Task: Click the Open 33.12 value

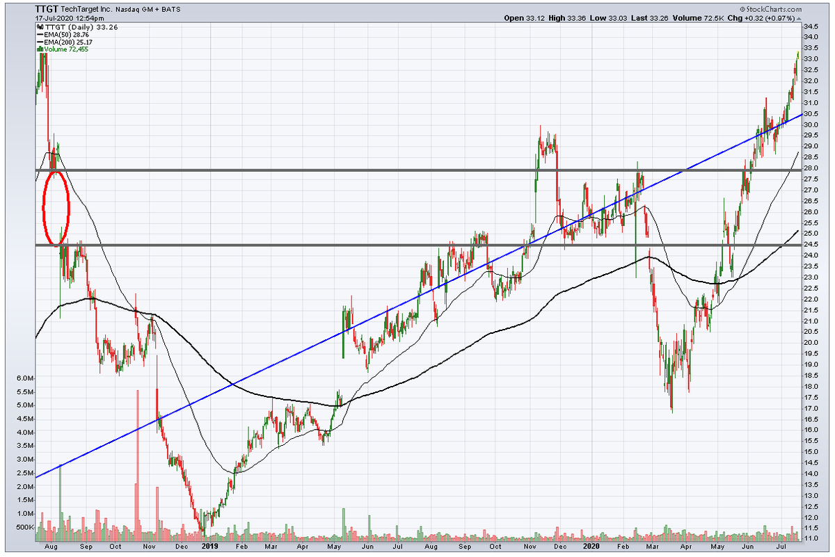Action: 523,19
